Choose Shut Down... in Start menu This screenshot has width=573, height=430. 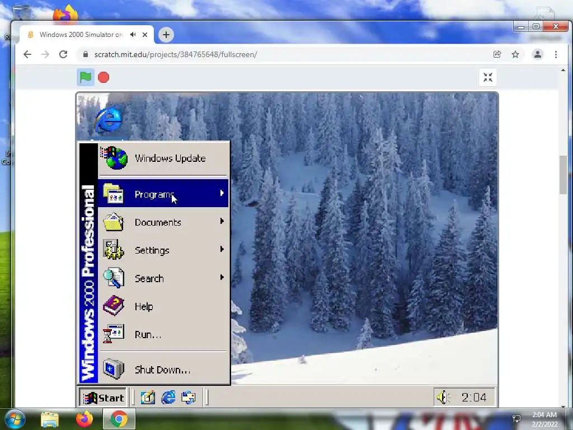(x=163, y=370)
